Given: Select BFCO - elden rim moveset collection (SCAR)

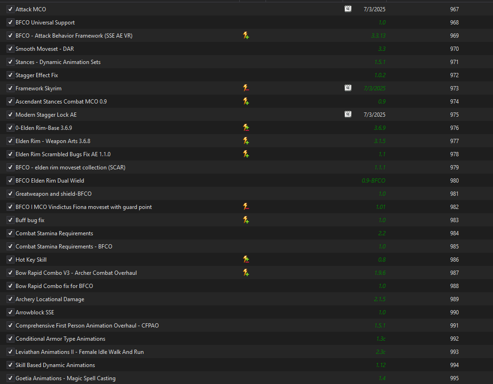Looking at the screenshot, I should click(x=70, y=168).
